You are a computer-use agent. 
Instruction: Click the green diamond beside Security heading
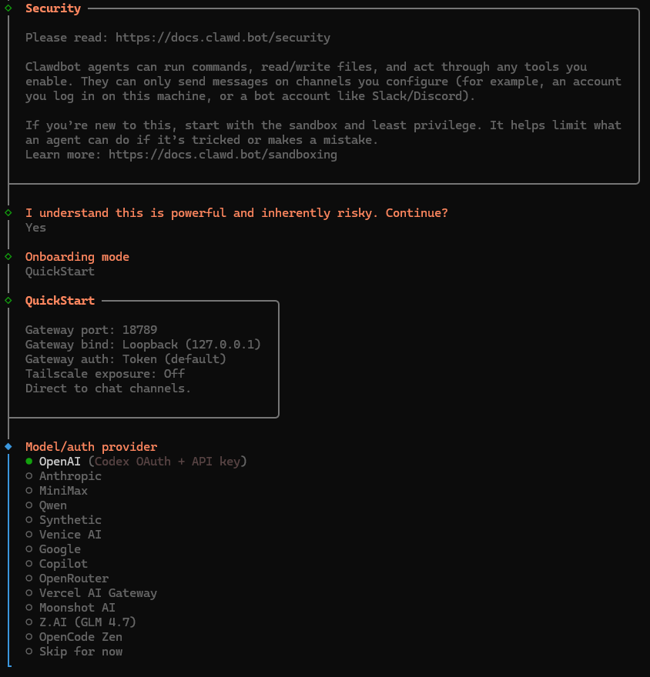pyautogui.click(x=8, y=8)
